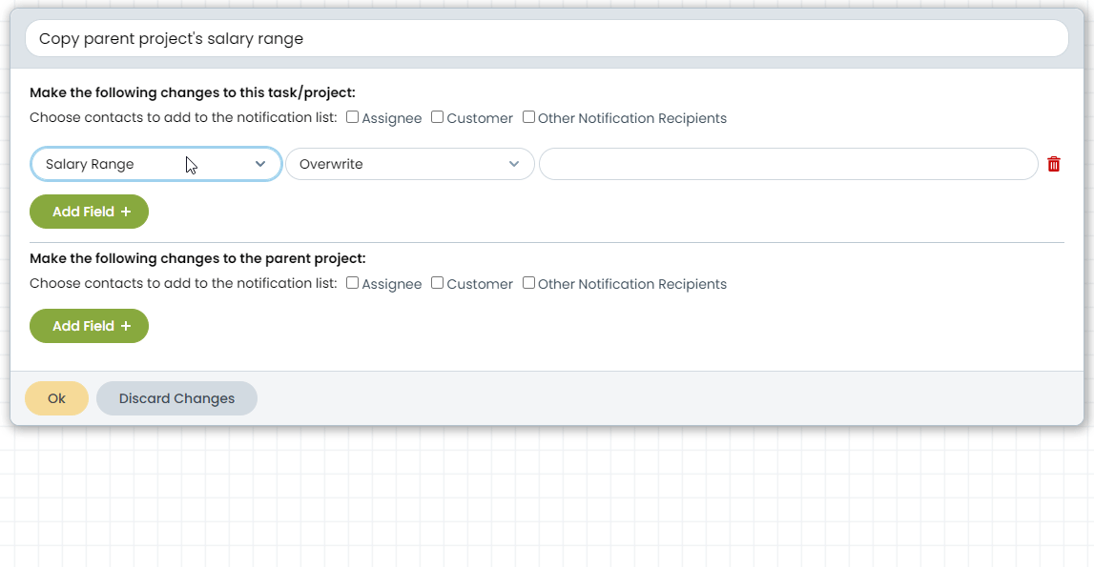
Task: Delete the Salary Range row with the trash icon
Action: tap(1054, 164)
